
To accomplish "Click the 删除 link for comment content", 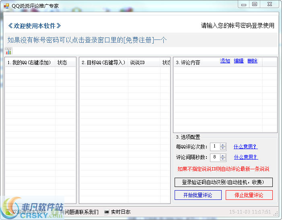I will tap(252, 61).
